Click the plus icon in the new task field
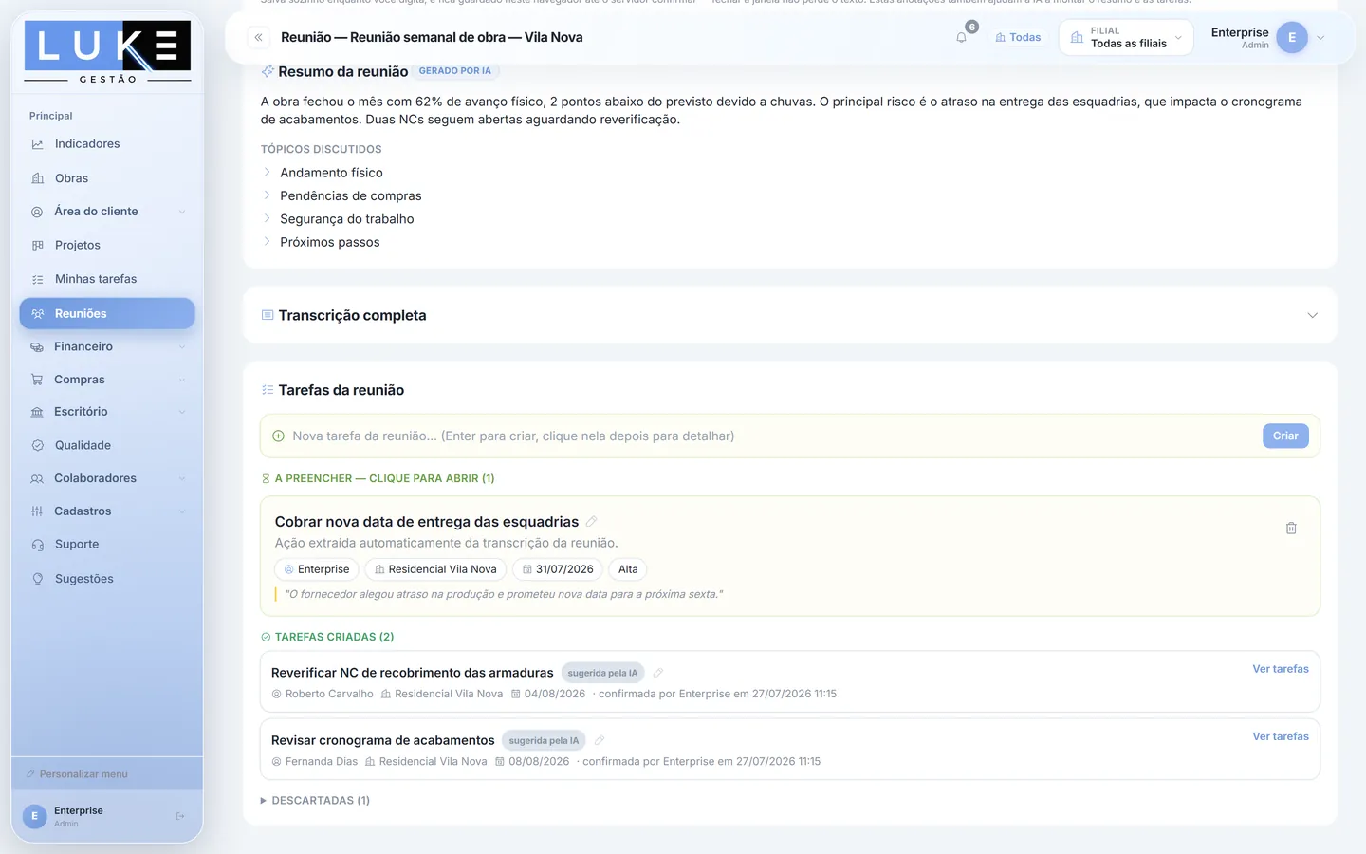 coord(278,436)
